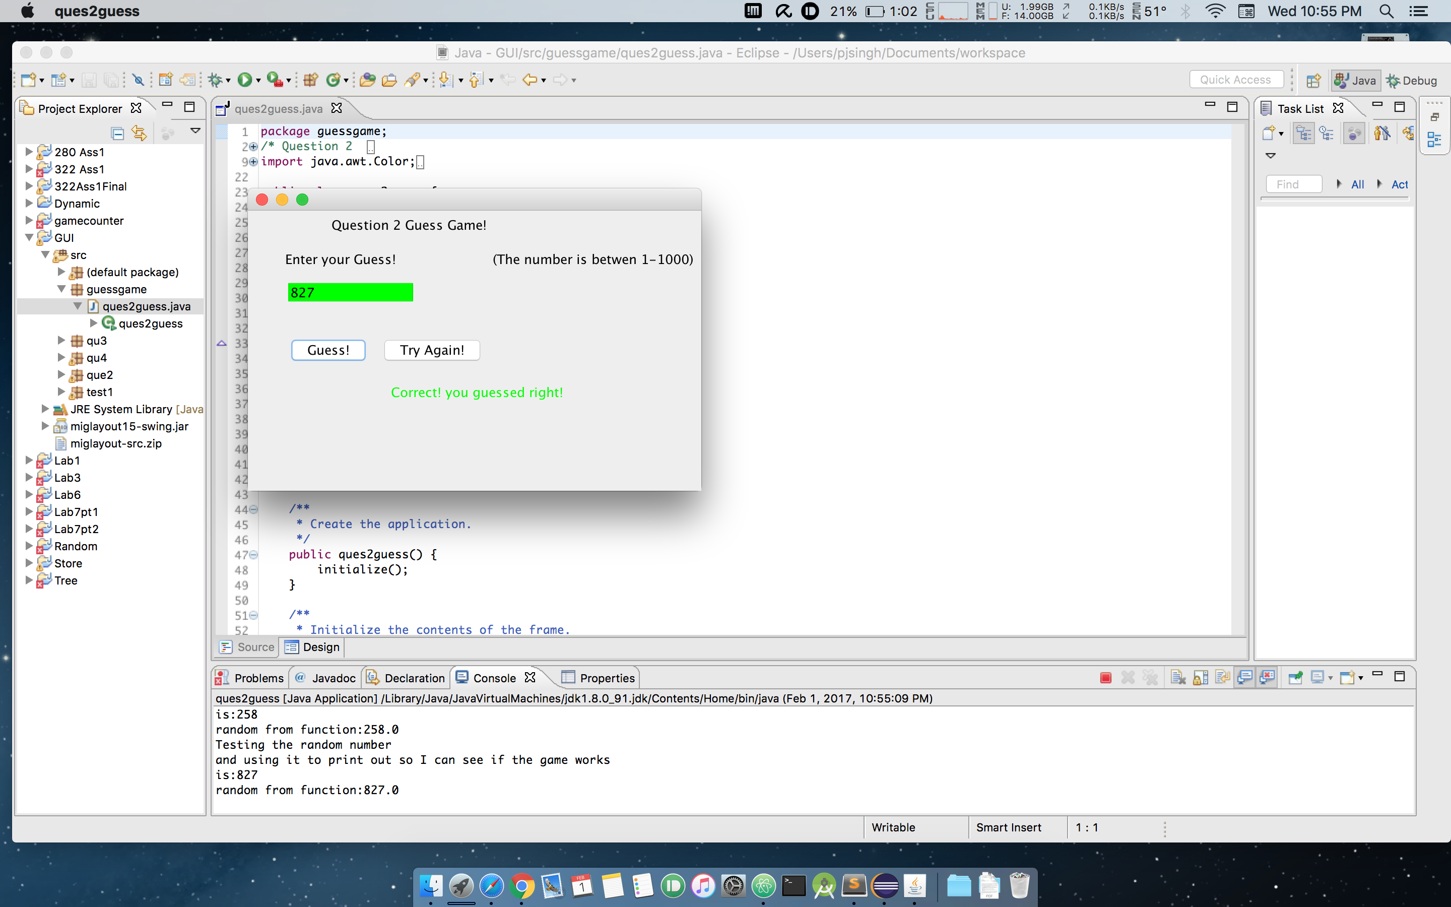Toggle Scheduled view in Task List
The image size is (1451, 907).
pyautogui.click(x=1326, y=133)
